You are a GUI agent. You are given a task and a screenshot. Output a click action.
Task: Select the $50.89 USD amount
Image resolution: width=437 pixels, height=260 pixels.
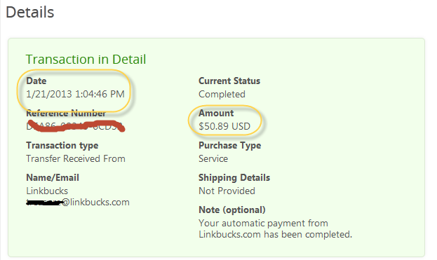[x=224, y=126]
